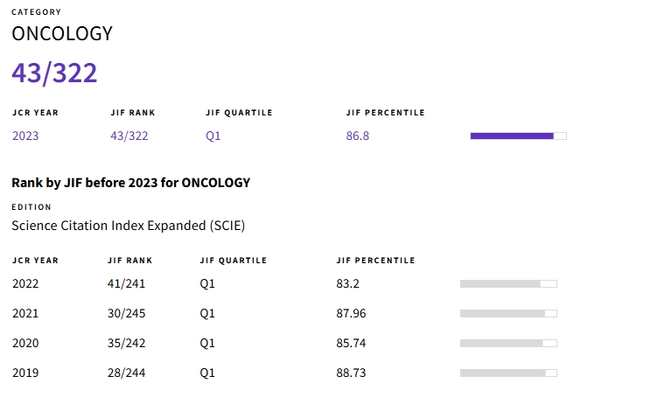Click the 'Rank by JIF before 2023' heading
Screen dimensions: 651x418
coord(130,183)
